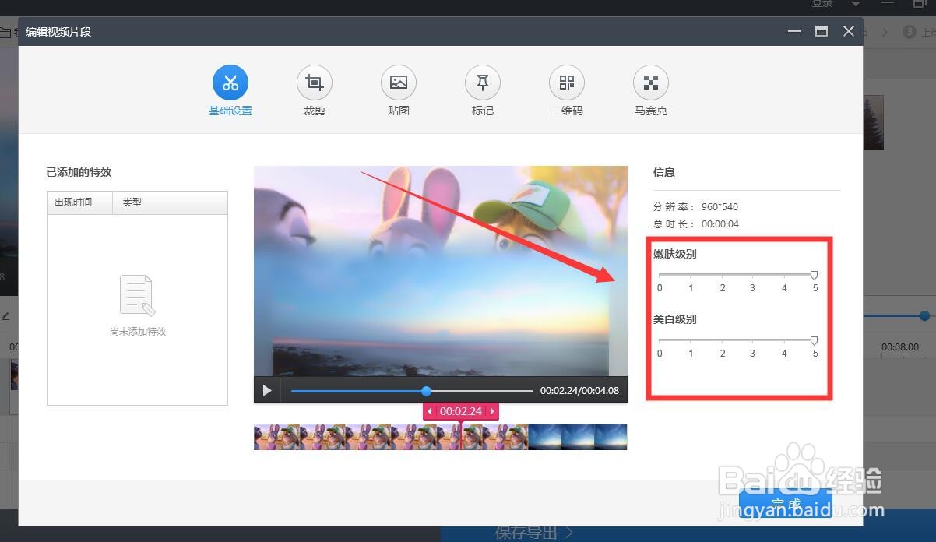Click the 标记 tab label

pyautogui.click(x=483, y=111)
